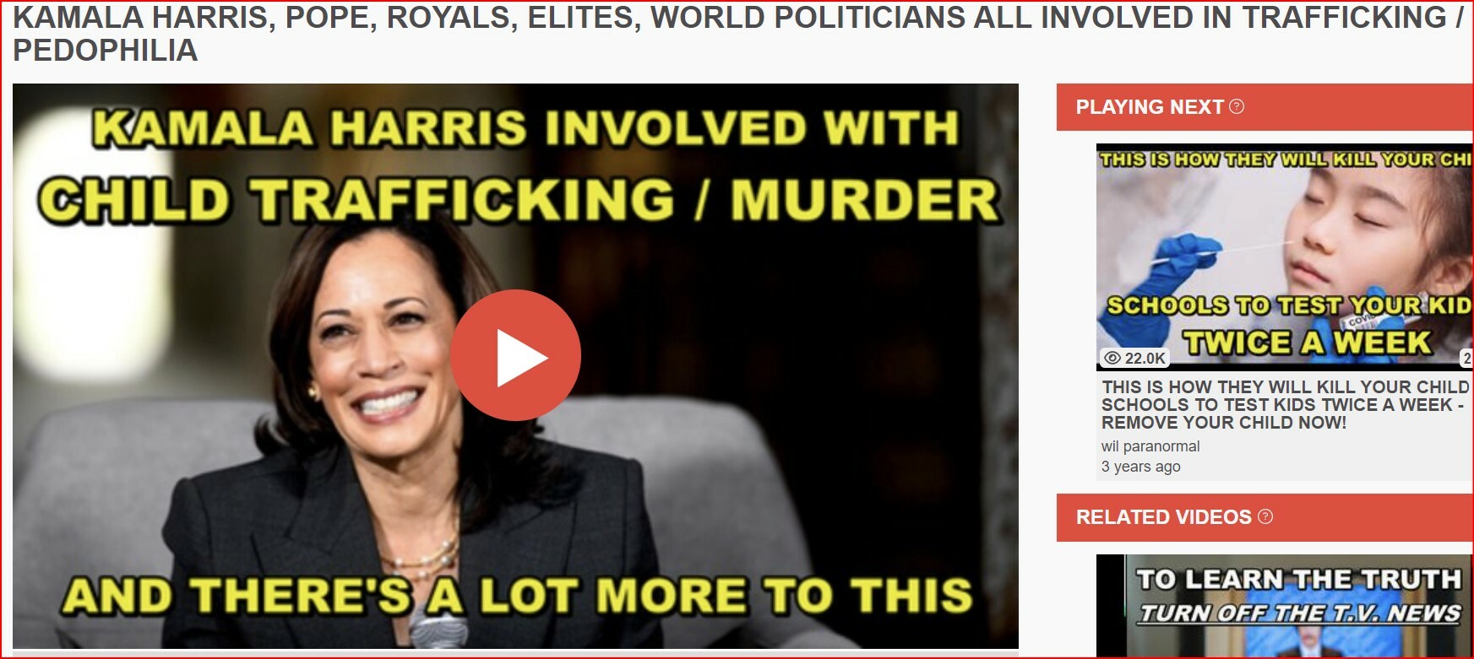Click the yellow overlay headline atop main video
This screenshot has height=659, width=1474.
pyautogui.click(x=519, y=165)
